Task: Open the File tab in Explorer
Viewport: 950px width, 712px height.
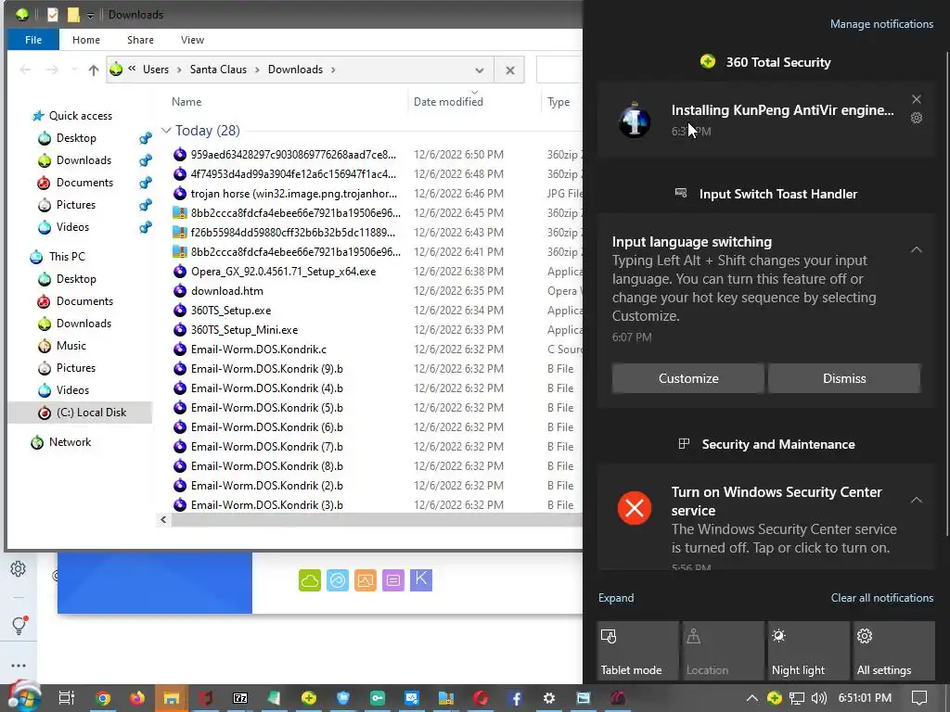Action: (x=33, y=40)
